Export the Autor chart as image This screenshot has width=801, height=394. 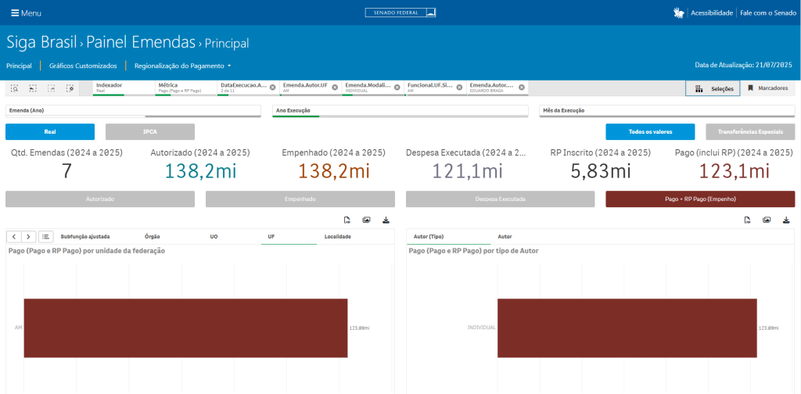click(x=767, y=220)
